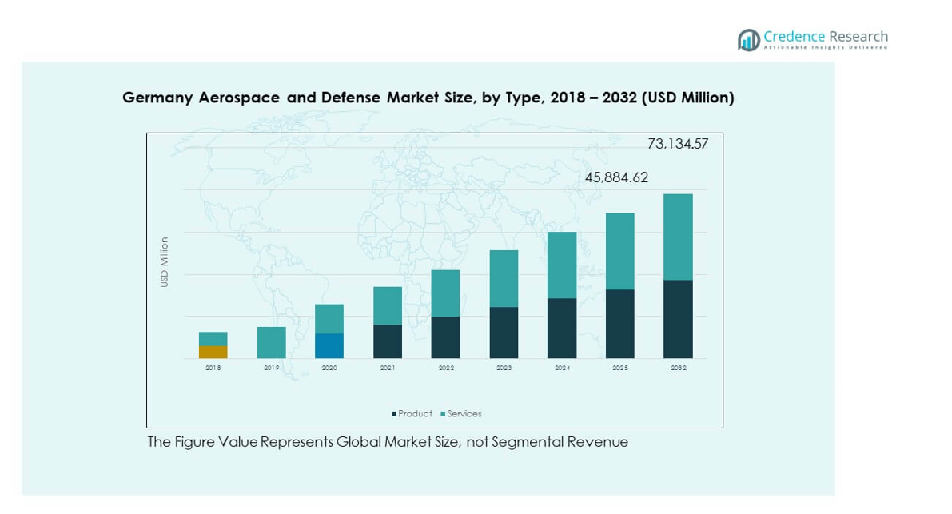952x514 pixels.
Task: Select the Services segment of the 2032 bar
Action: click(x=678, y=237)
